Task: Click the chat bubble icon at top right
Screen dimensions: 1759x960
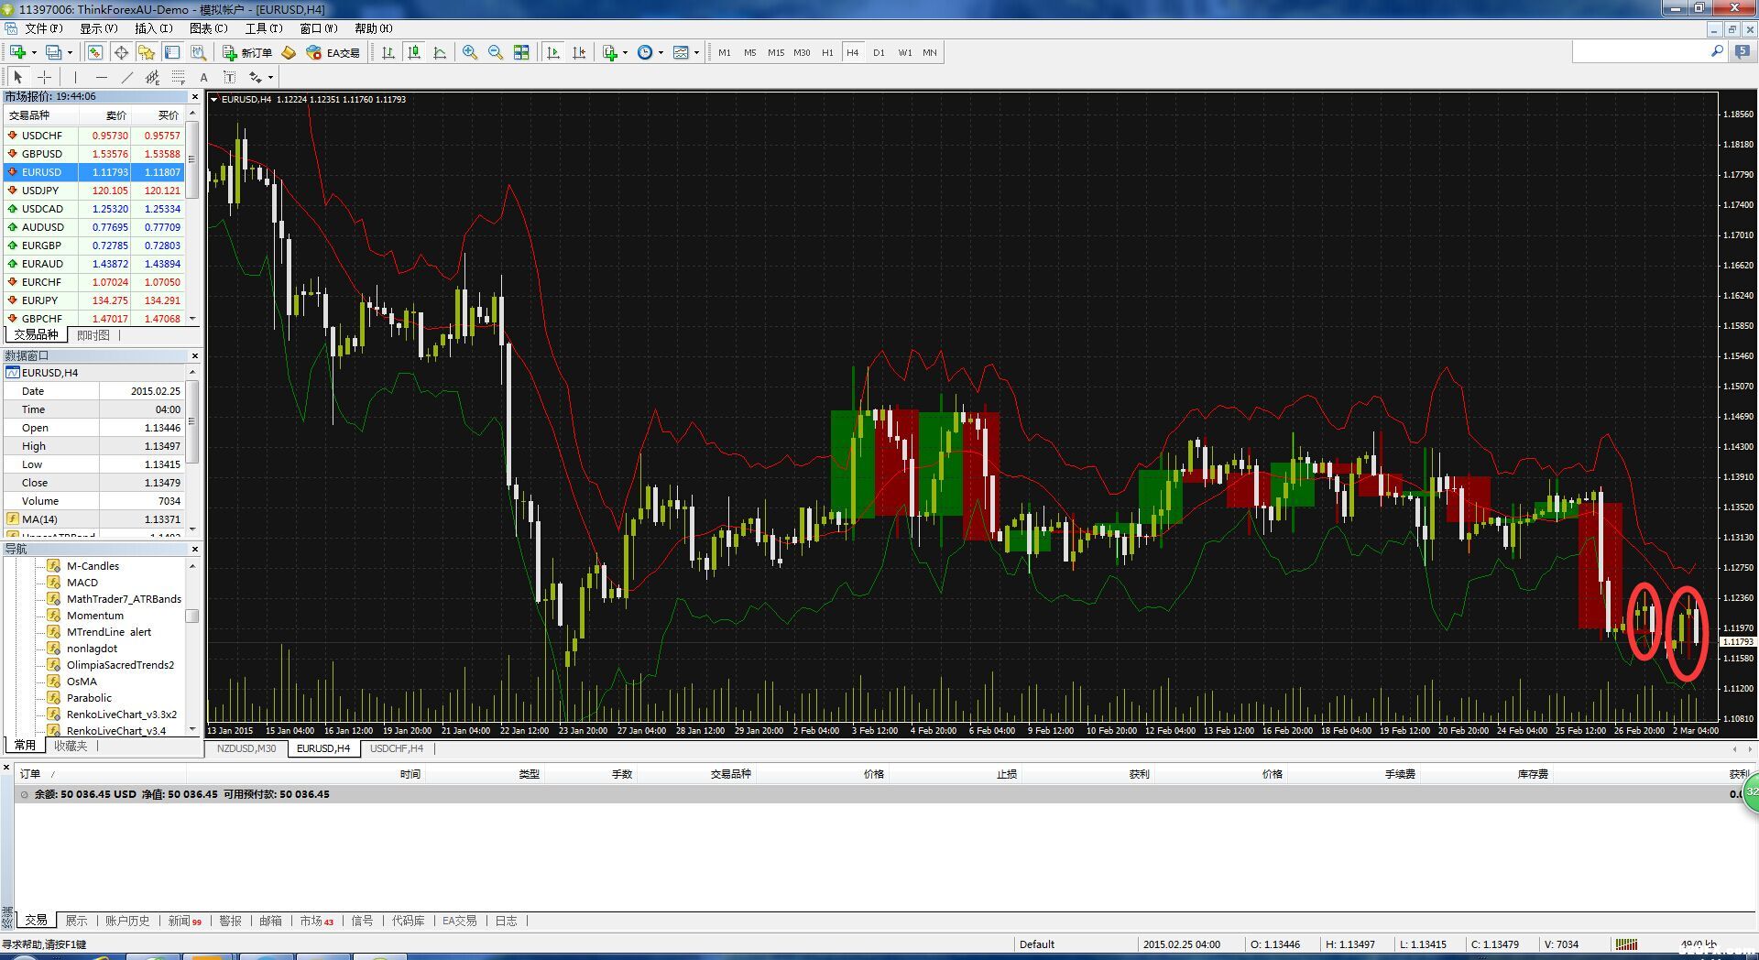Action: tap(1743, 52)
